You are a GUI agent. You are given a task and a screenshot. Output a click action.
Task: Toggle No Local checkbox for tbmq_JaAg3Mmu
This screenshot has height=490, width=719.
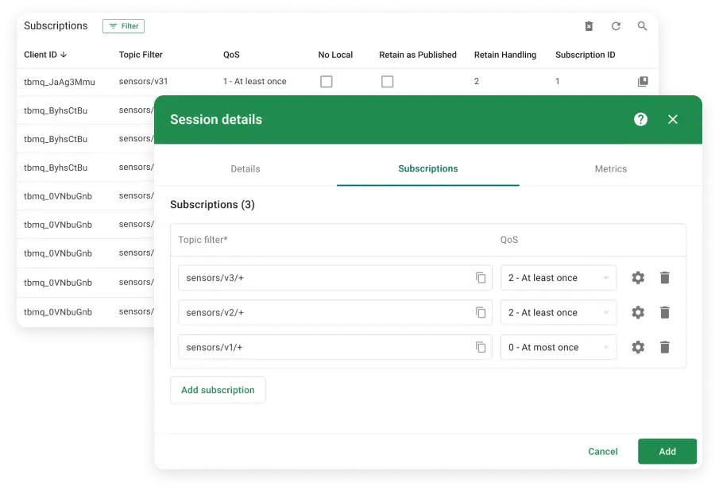(326, 82)
